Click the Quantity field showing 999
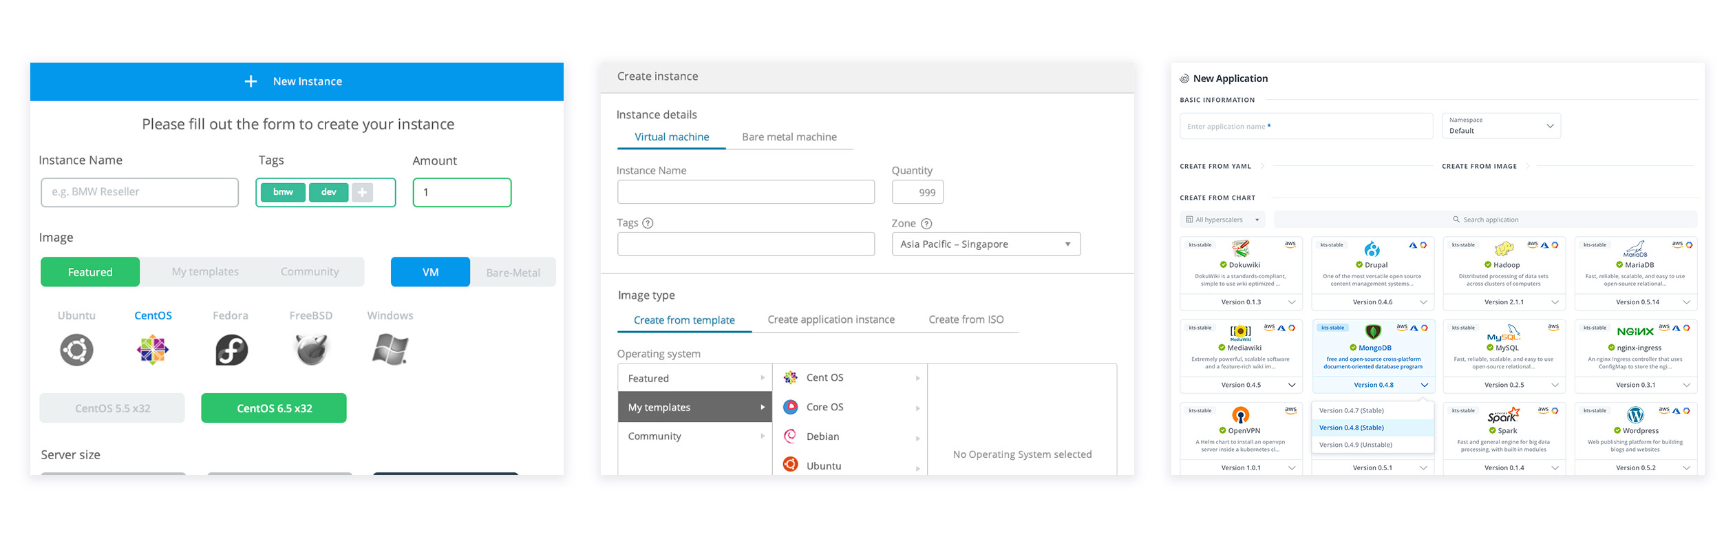The height and width of the screenshot is (537, 1735). tap(917, 192)
